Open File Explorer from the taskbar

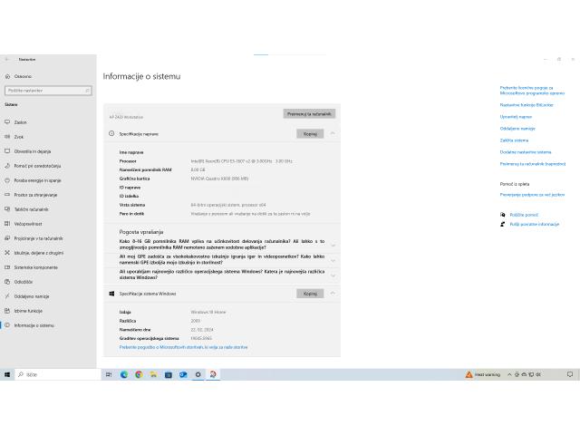[x=153, y=374]
